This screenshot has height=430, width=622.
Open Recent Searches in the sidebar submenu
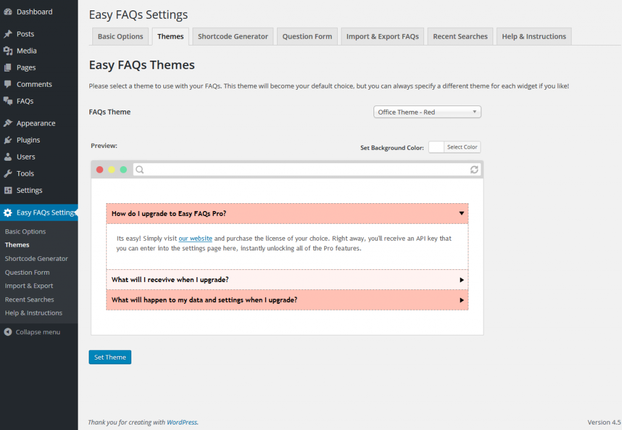point(29,300)
